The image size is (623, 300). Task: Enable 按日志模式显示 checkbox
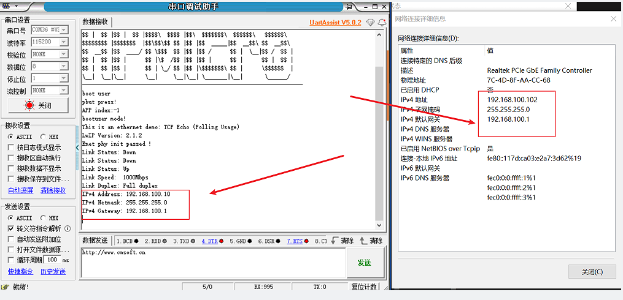[x=11, y=148]
